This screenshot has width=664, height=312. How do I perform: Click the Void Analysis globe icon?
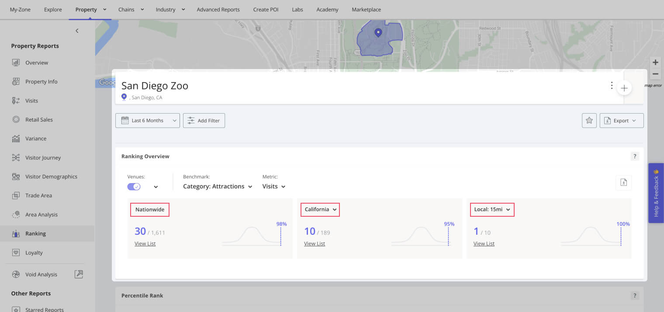pos(16,274)
